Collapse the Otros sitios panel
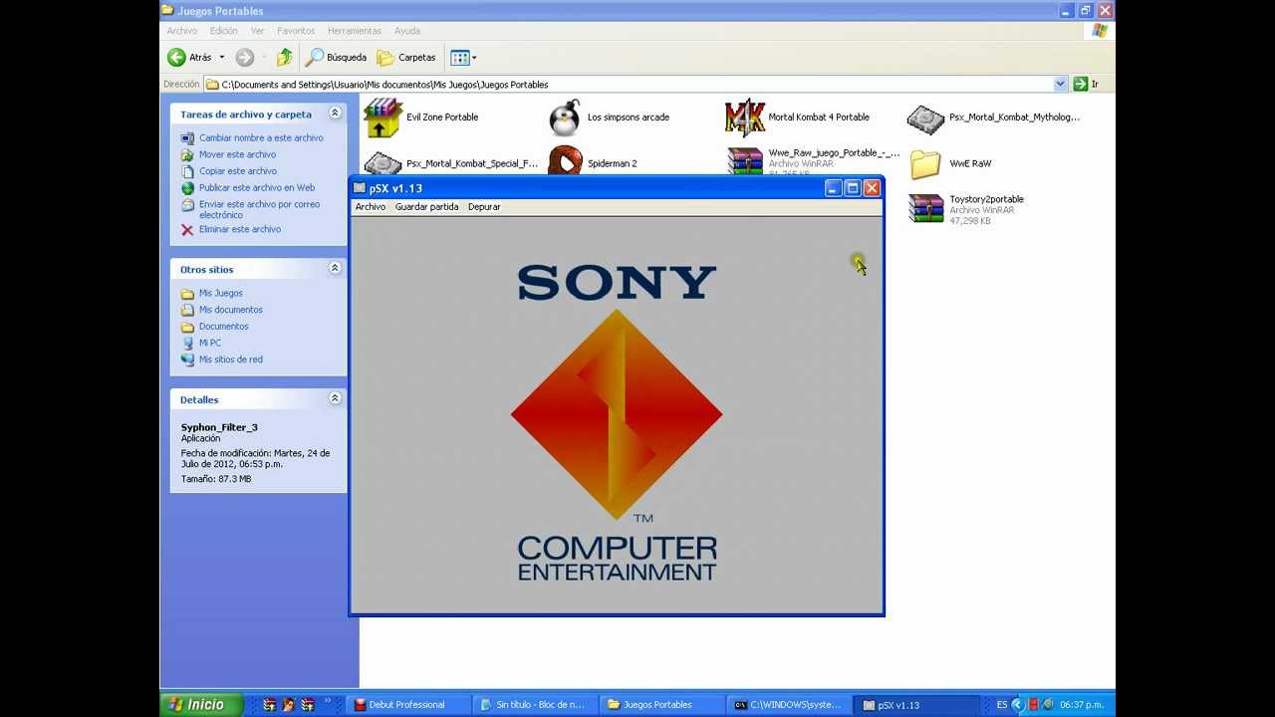Viewport: 1275px width, 717px height. [x=335, y=269]
